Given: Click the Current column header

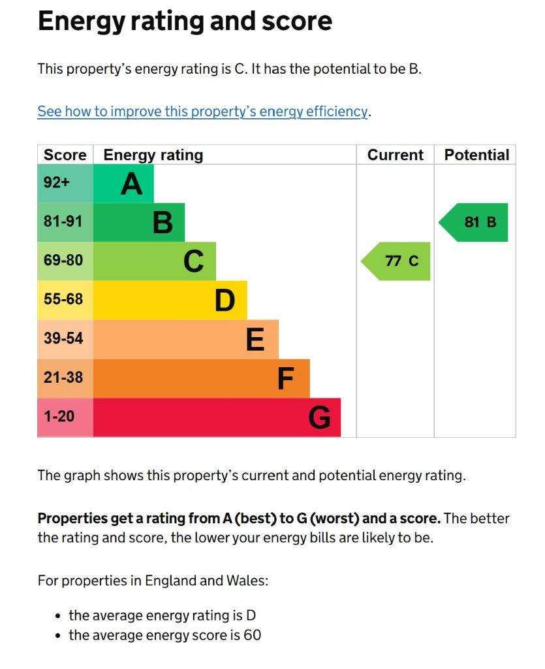Looking at the screenshot, I should [x=396, y=155].
